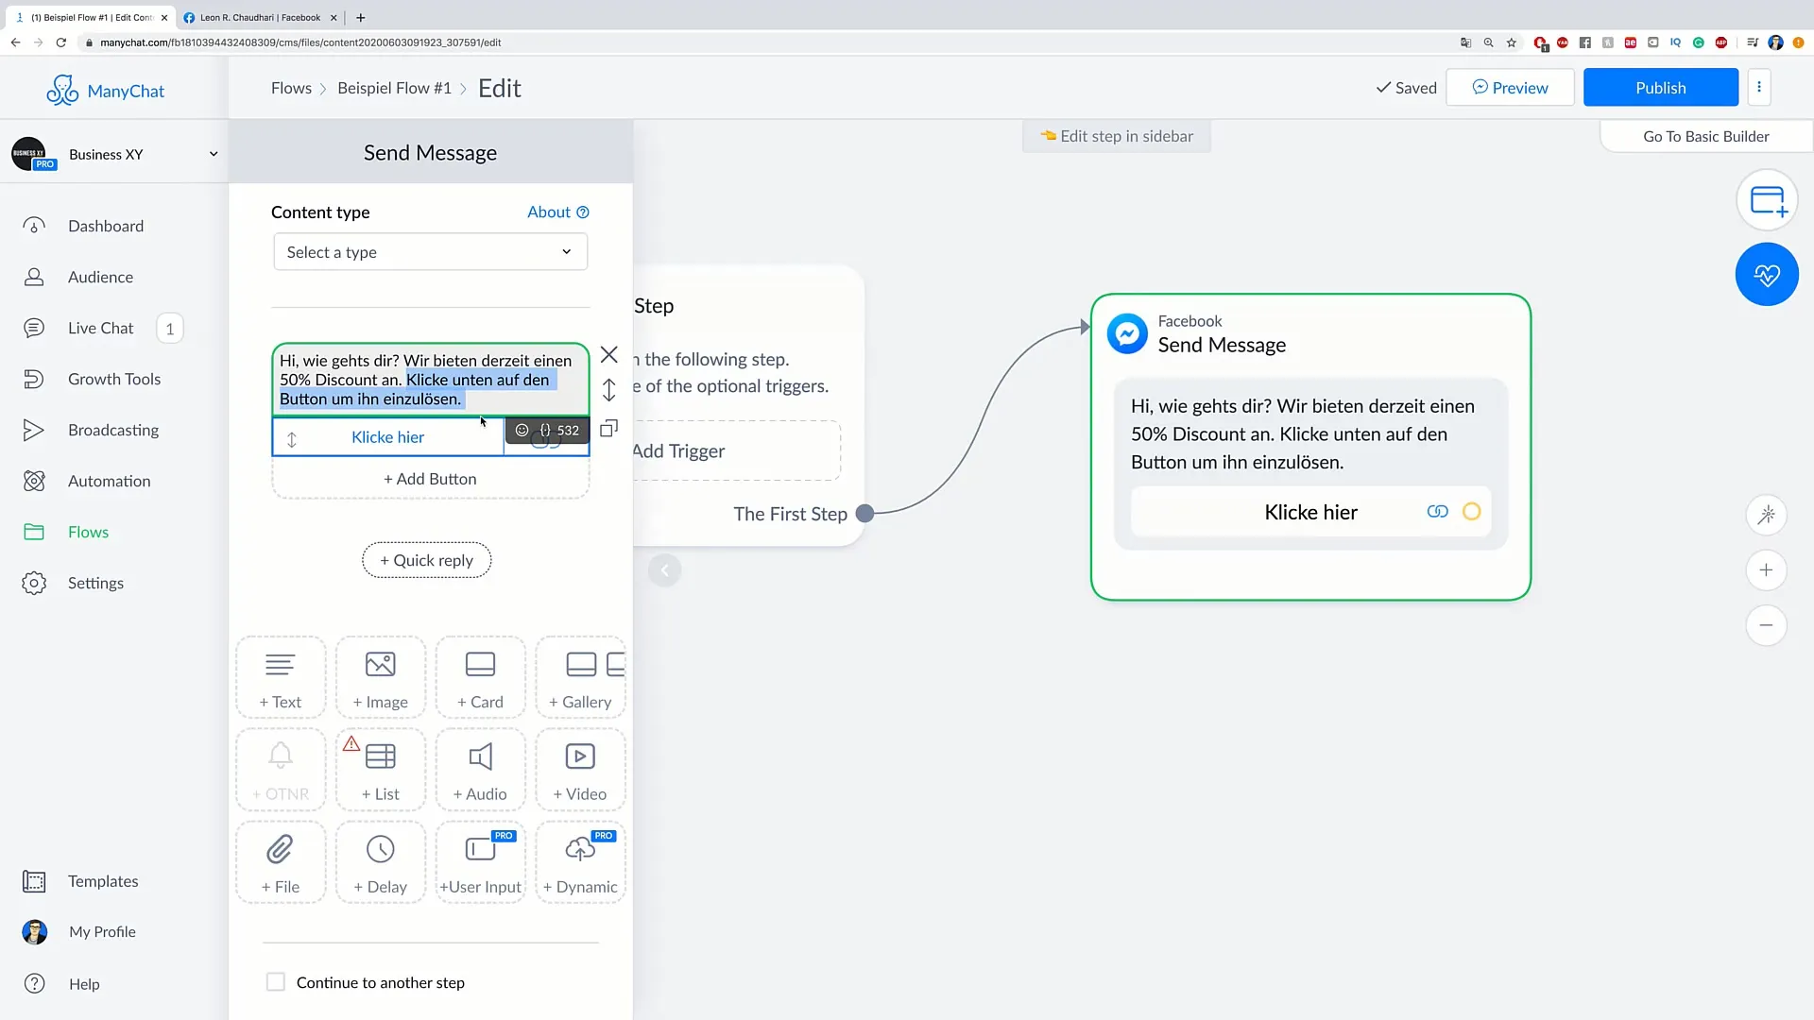
Task: Click the Settings gear icon
Action: (x=34, y=583)
